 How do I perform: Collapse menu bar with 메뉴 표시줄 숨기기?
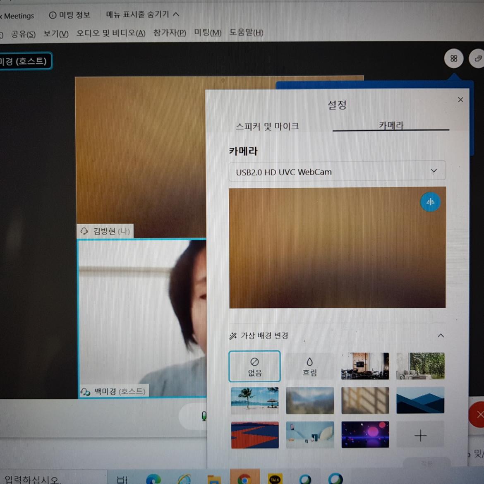[142, 14]
